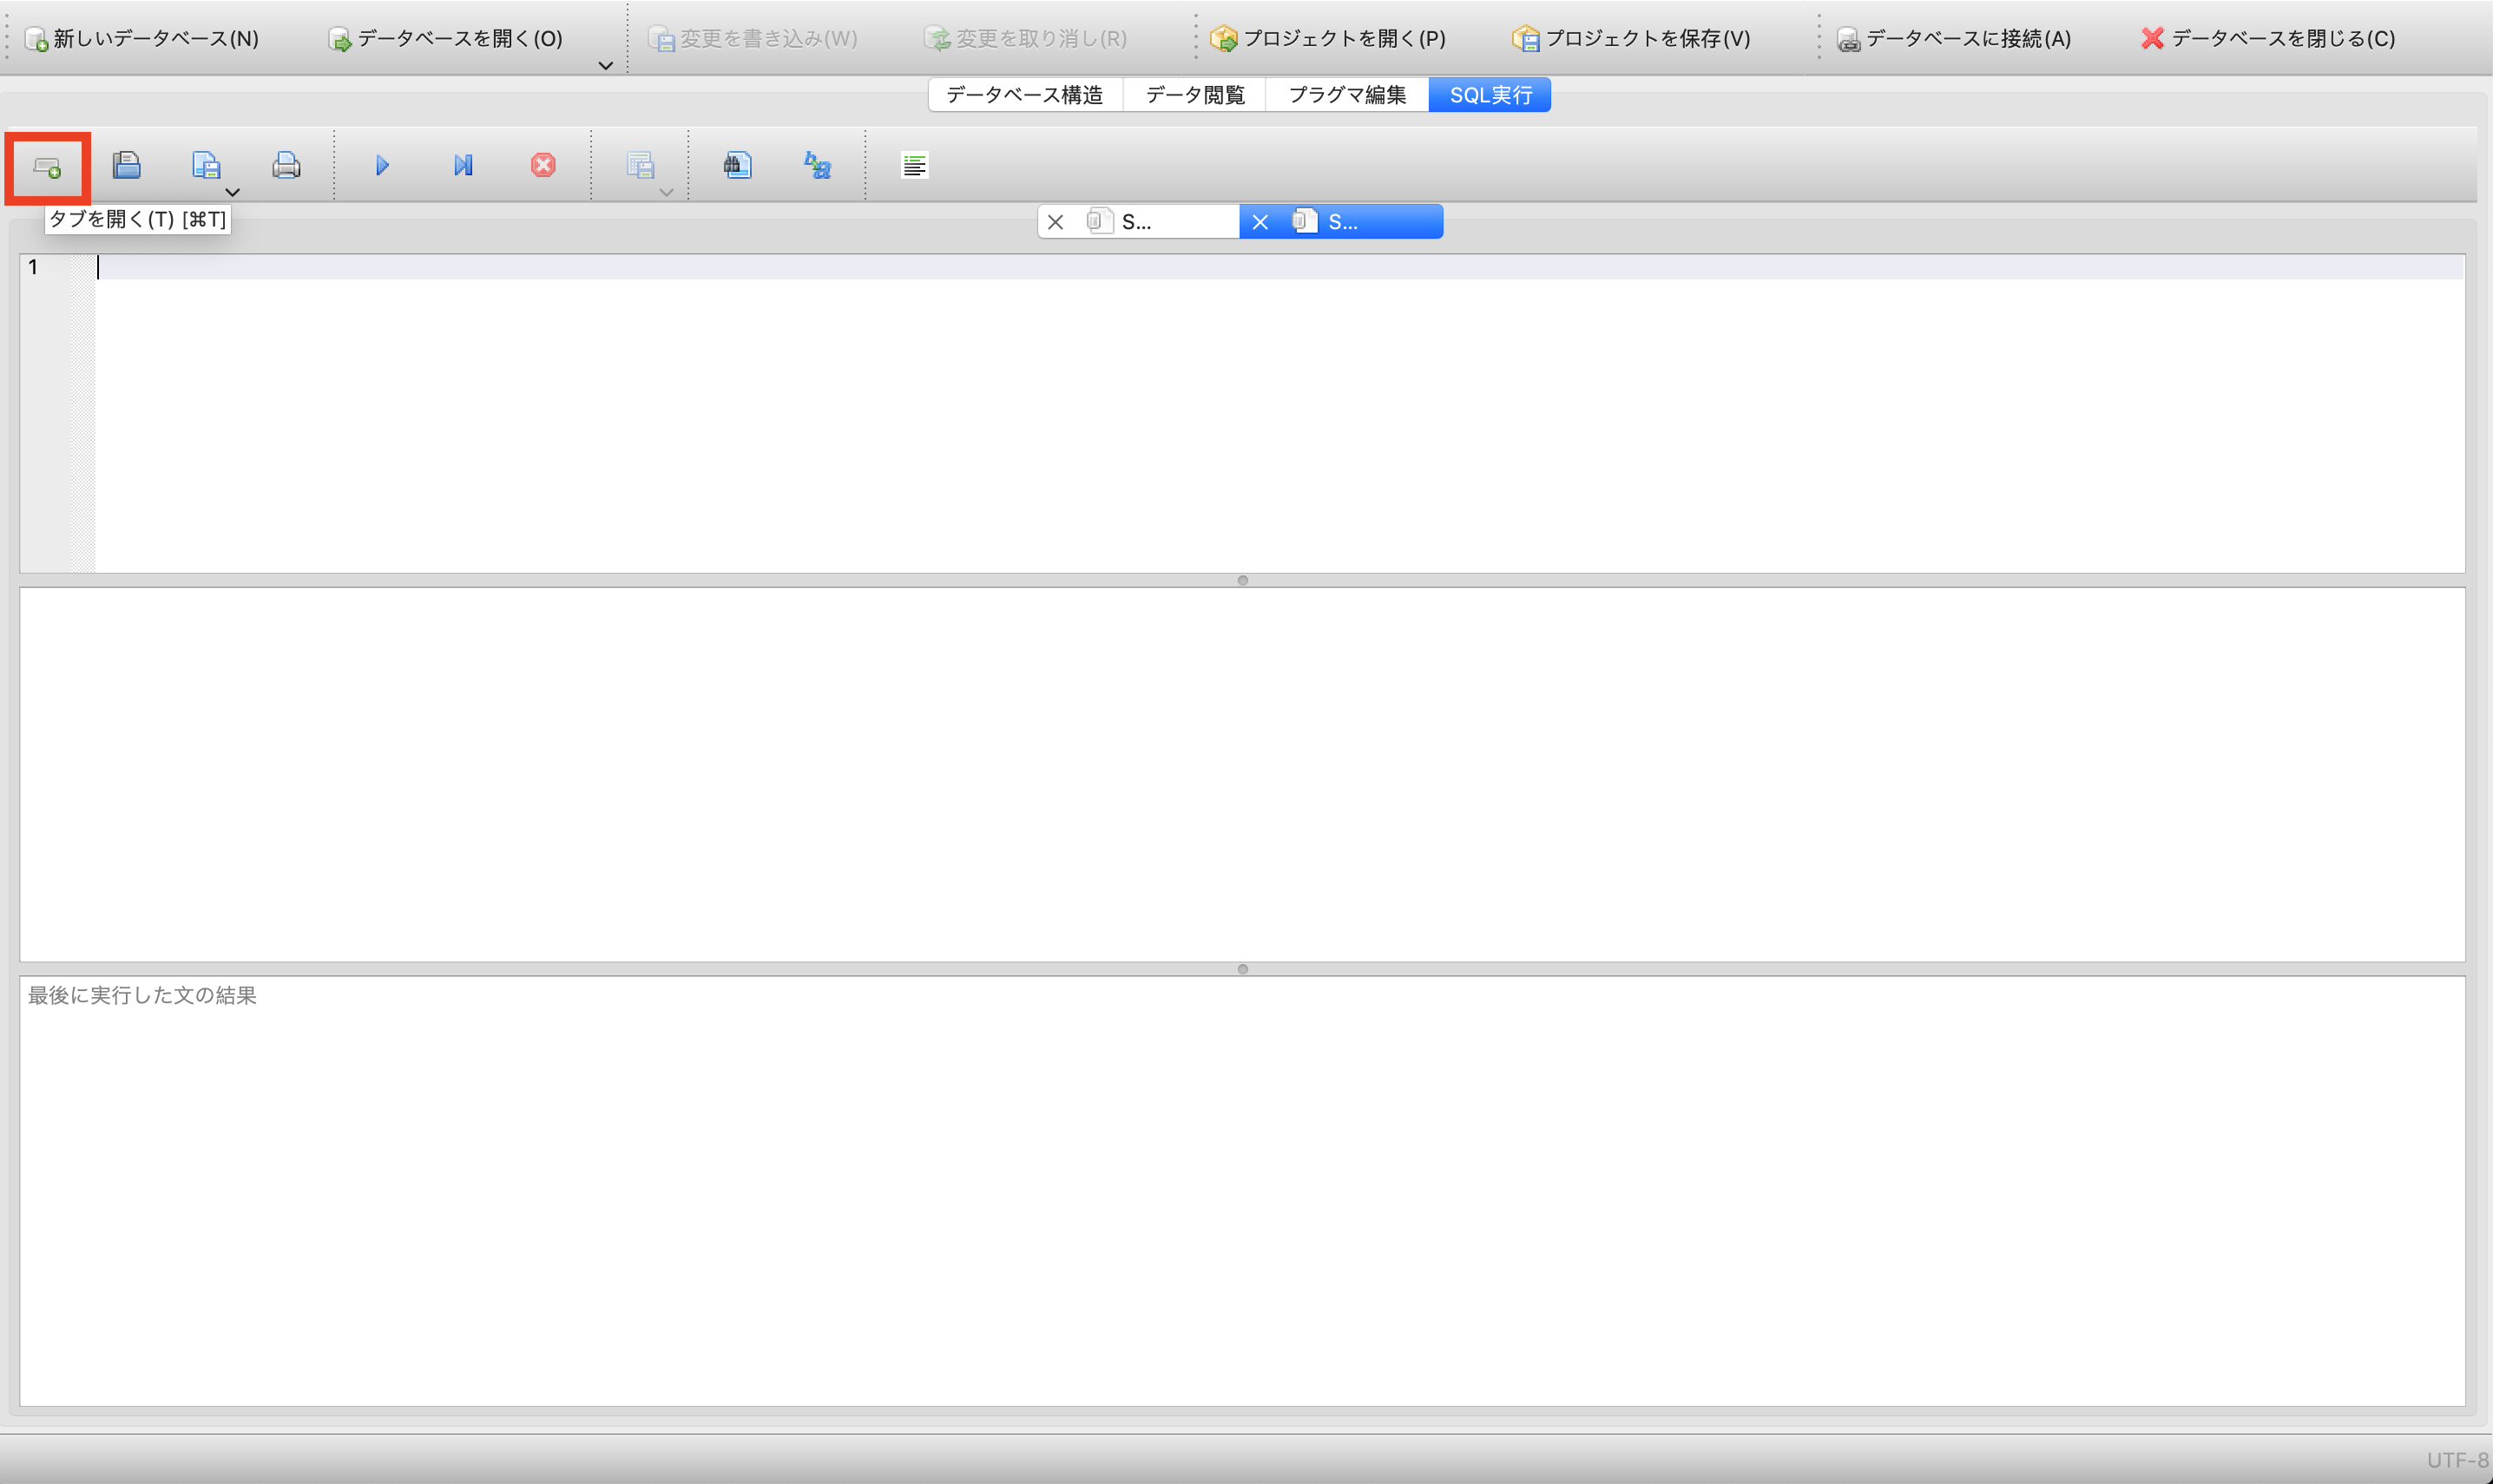Viewport: 2493px width, 1484px height.
Task: Open find in editor via the binoculars icon
Action: (737, 165)
